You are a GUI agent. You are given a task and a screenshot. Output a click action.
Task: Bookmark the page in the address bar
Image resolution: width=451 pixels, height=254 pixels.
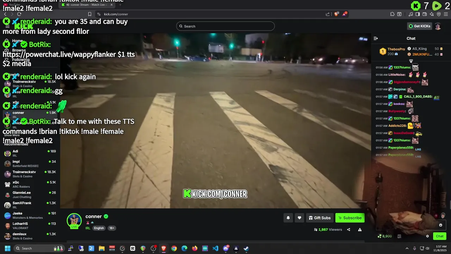[89, 14]
